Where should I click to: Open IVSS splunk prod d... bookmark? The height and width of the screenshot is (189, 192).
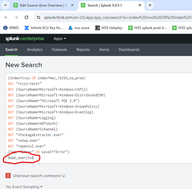click(x=147, y=28)
